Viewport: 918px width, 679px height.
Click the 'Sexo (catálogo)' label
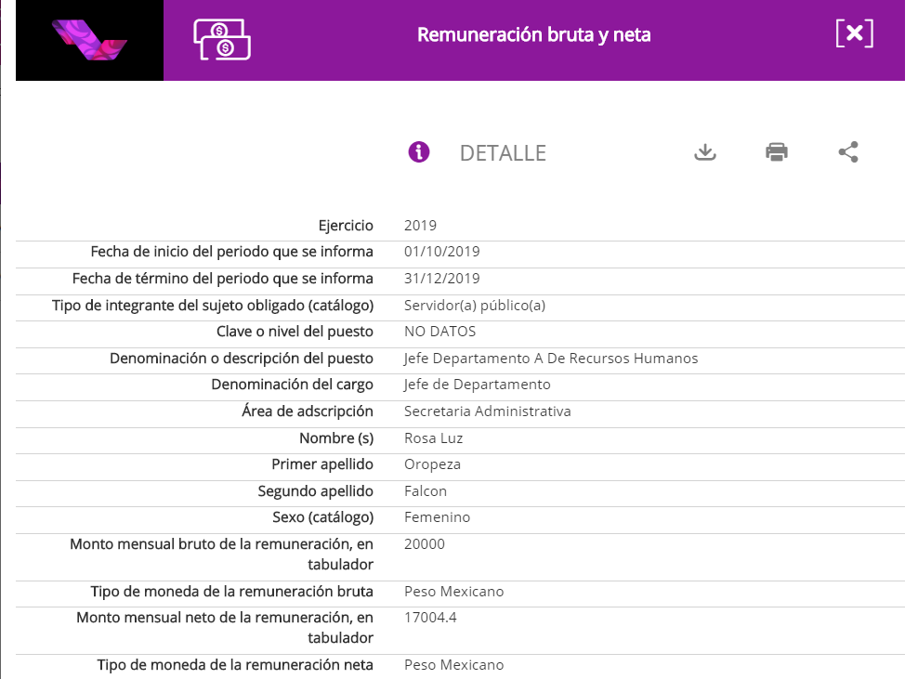322,517
